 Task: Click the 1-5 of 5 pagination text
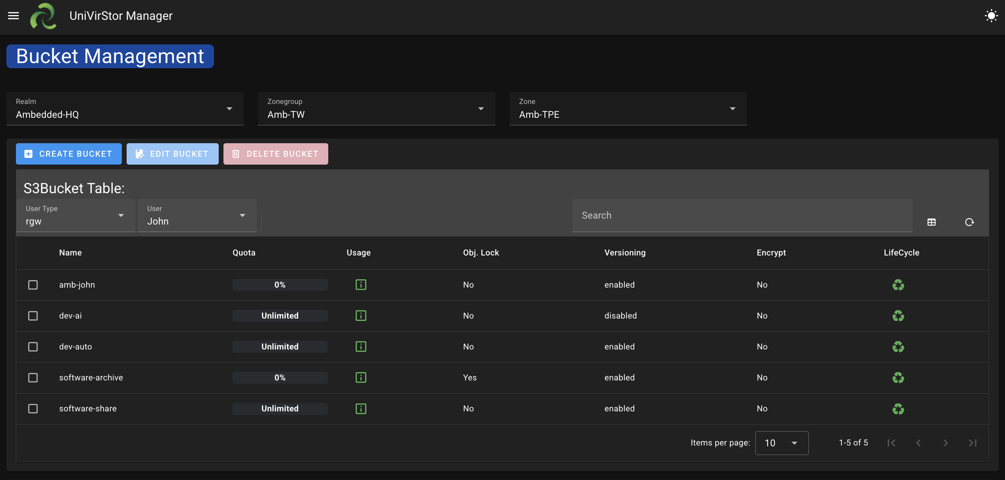click(x=853, y=443)
